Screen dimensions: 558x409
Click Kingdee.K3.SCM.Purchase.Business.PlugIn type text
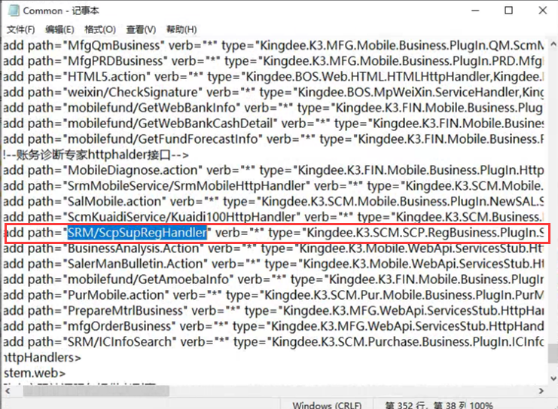[x=391, y=342]
